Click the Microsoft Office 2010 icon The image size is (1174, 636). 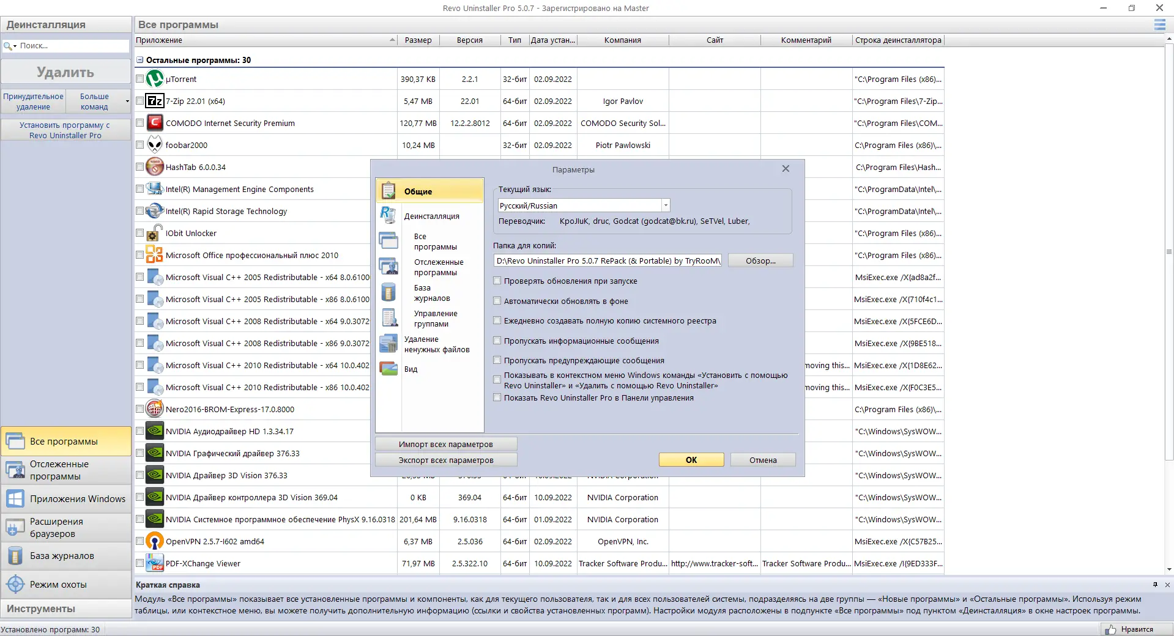click(155, 255)
